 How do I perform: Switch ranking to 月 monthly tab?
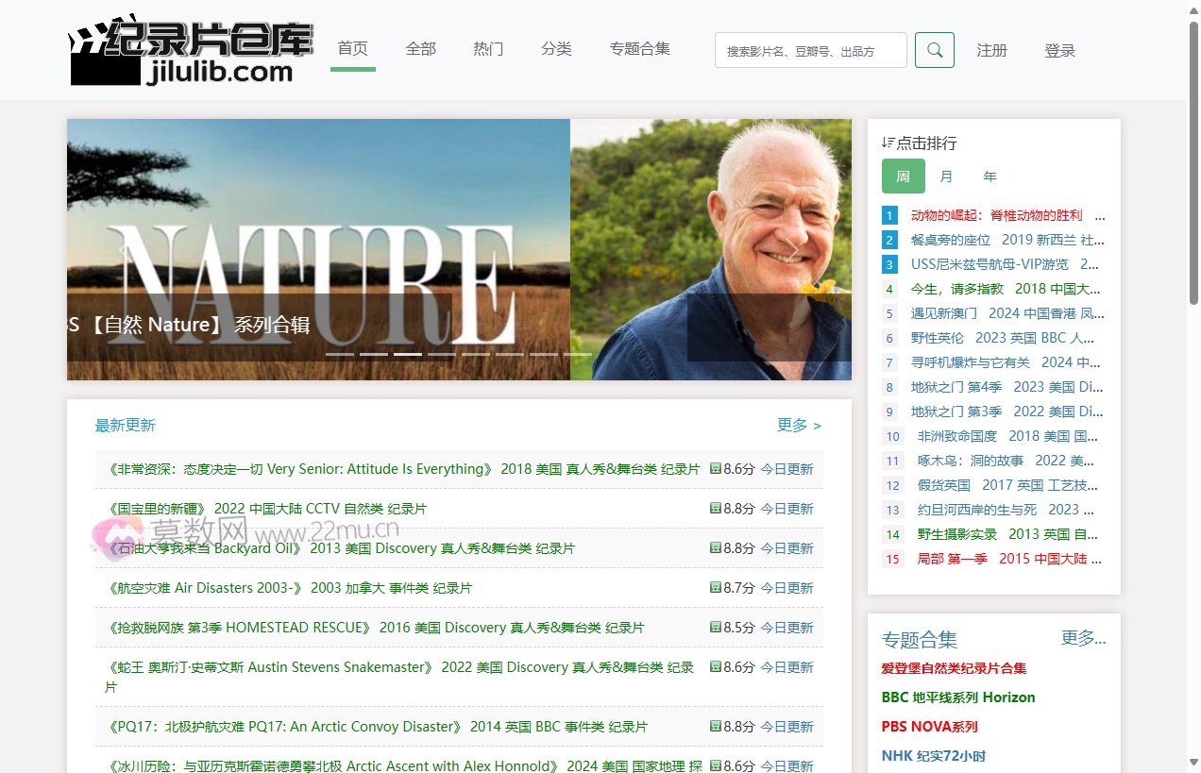947,176
